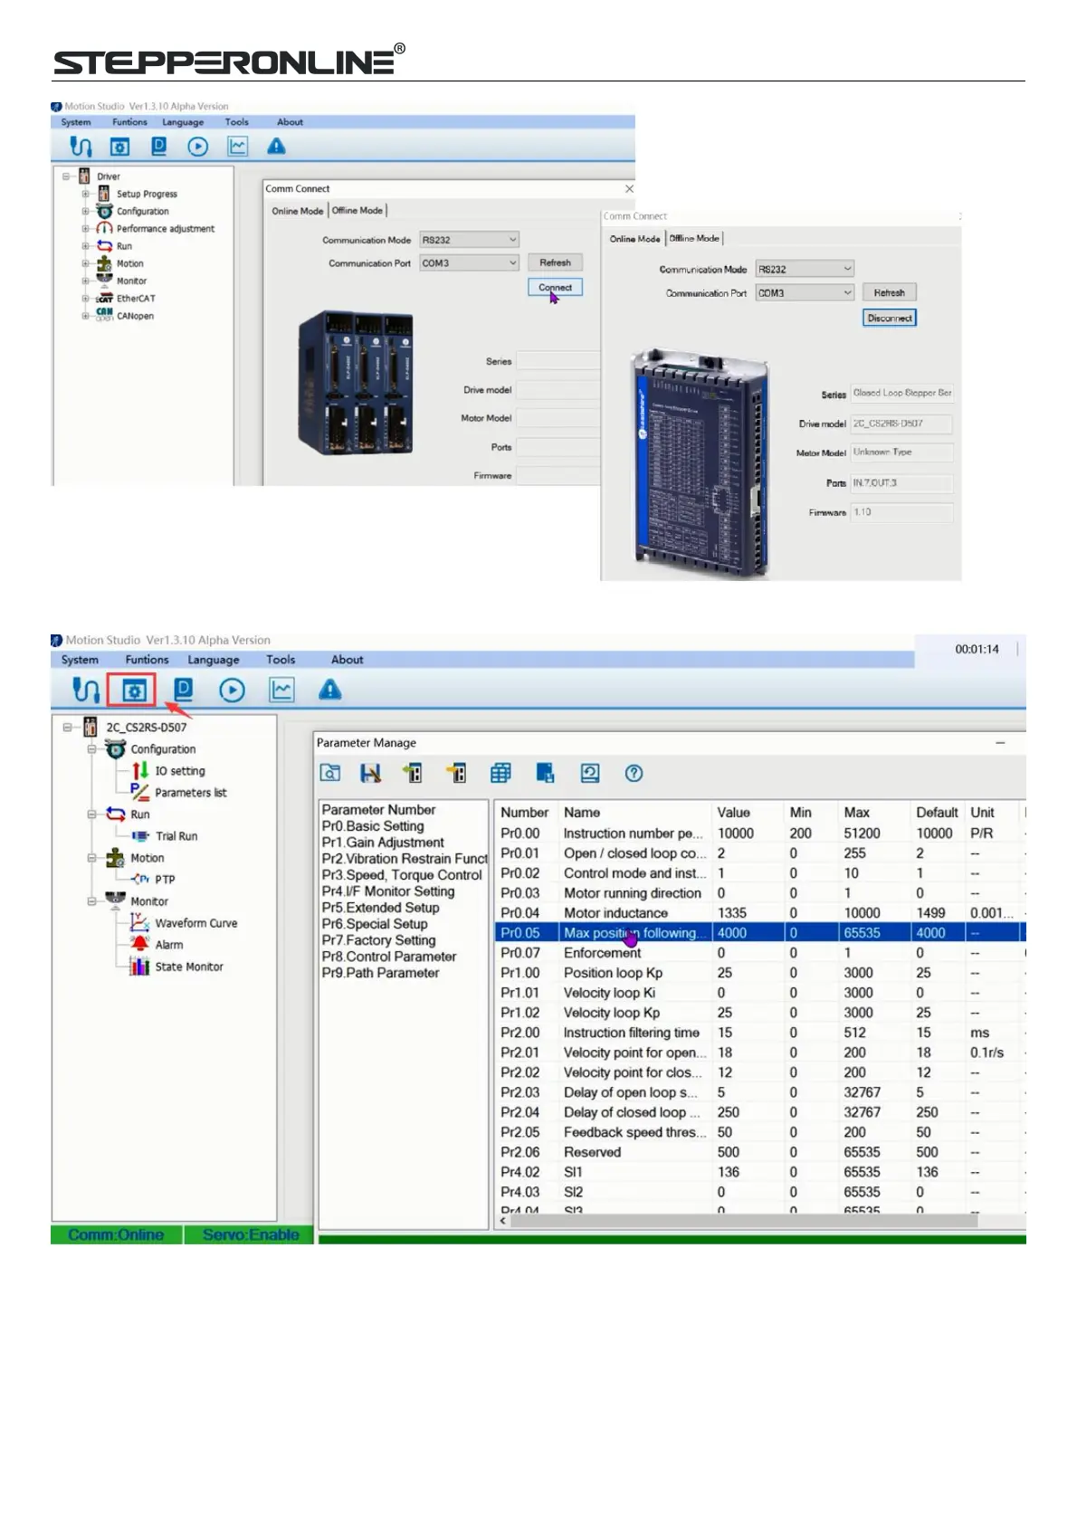This screenshot has width=1077, height=1524.
Task: Open the COM3 port dropdown in the Disconnect dialog
Action: point(805,293)
